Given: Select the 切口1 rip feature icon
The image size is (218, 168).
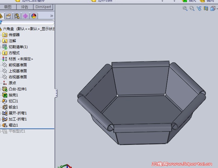Looking at the screenshot, I should pyautogui.click(x=5, y=101).
